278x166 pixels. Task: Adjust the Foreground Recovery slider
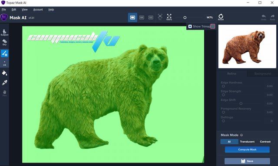223,112
